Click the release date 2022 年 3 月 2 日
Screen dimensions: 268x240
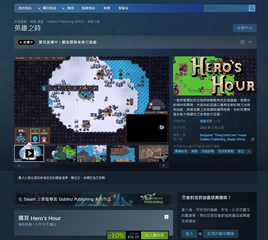212,128
